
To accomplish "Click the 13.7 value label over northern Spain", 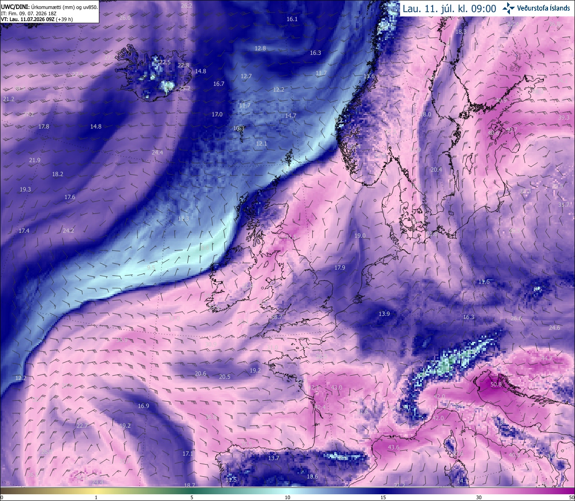I will coord(274,458).
